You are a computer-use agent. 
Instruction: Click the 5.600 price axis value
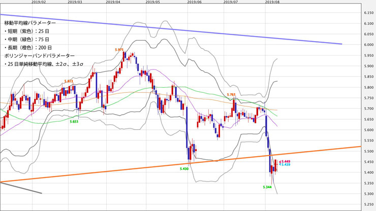pos(368,130)
